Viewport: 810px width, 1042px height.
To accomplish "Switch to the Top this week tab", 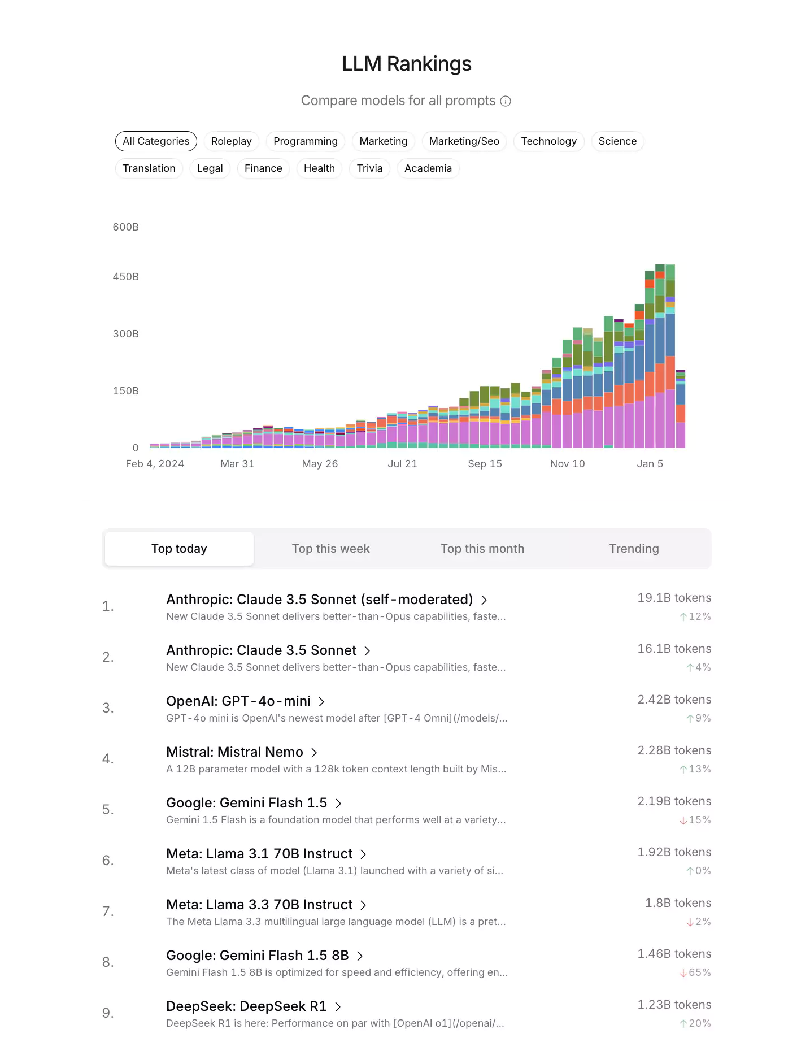I will [x=331, y=549].
